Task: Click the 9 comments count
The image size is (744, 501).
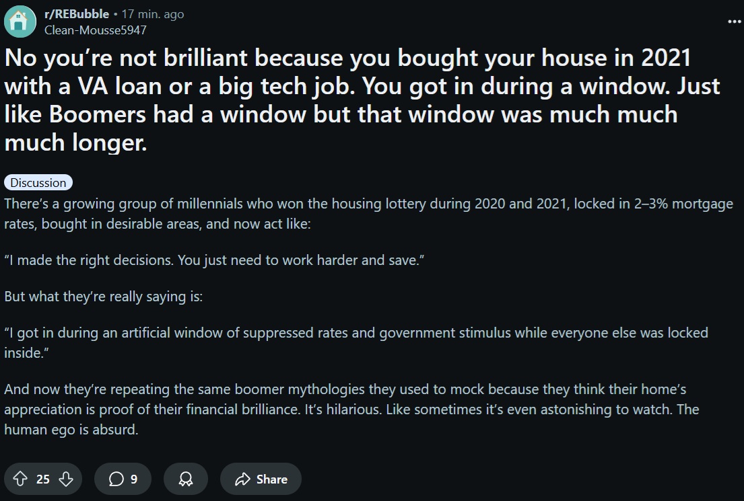Action: (x=134, y=479)
